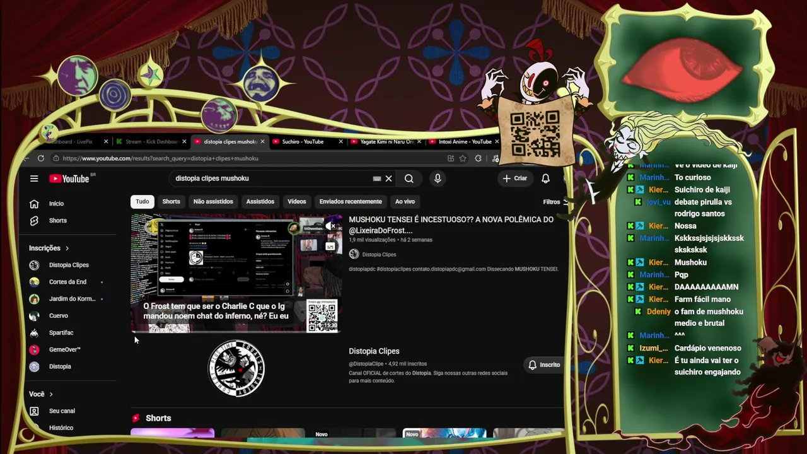The height and width of the screenshot is (454, 807).
Task: Open Distopia Clipes channel name under the video
Action: [379, 255]
